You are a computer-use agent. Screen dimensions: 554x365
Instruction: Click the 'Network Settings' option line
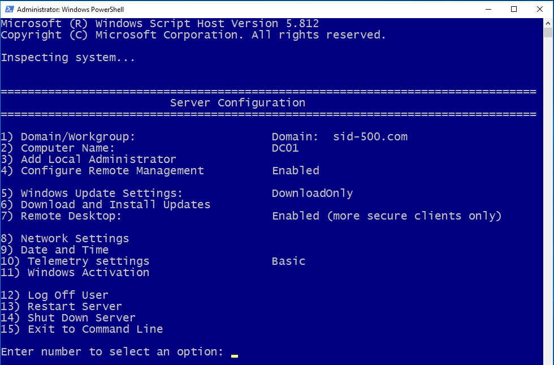pos(75,239)
